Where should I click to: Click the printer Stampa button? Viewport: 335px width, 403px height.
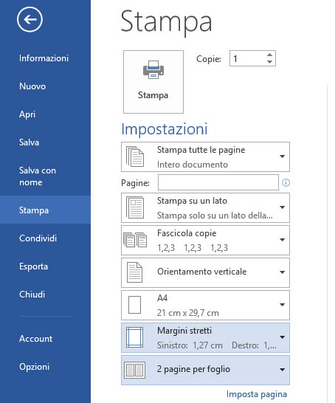(153, 82)
